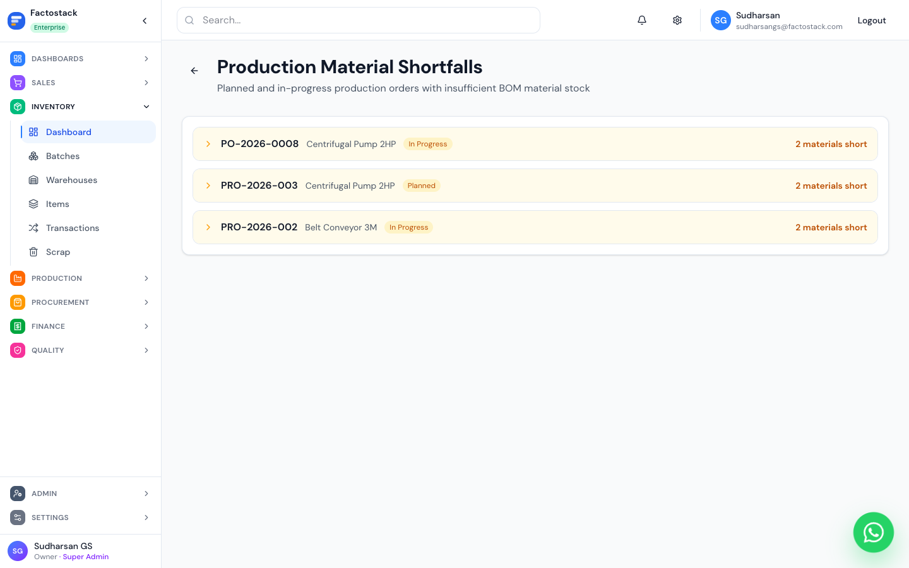This screenshot has width=909, height=568.
Task: Click the Sudharsan GS name in the sidebar footer
Action: (63, 546)
